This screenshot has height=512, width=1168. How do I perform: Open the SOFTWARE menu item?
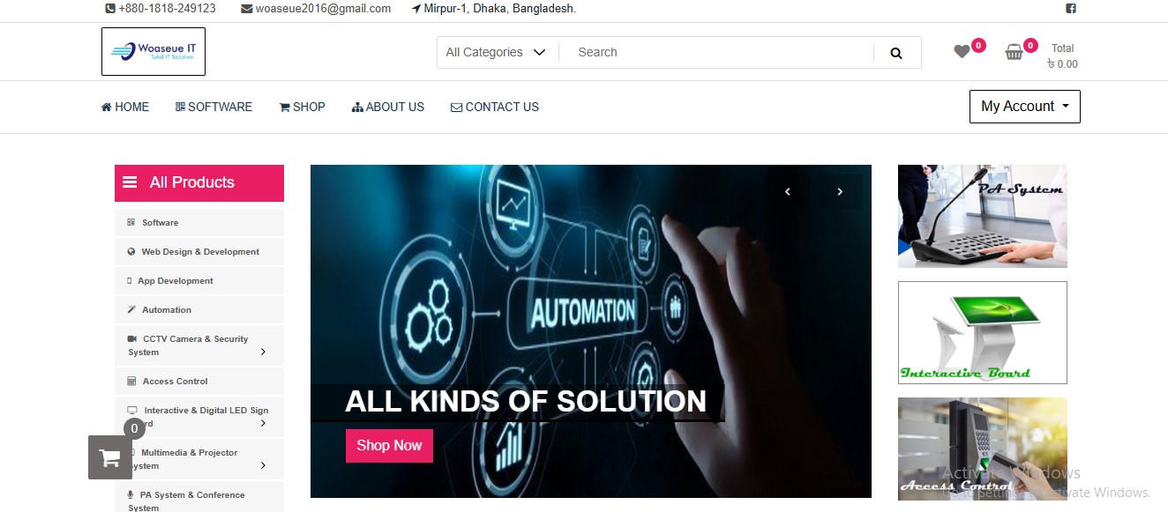tap(213, 107)
